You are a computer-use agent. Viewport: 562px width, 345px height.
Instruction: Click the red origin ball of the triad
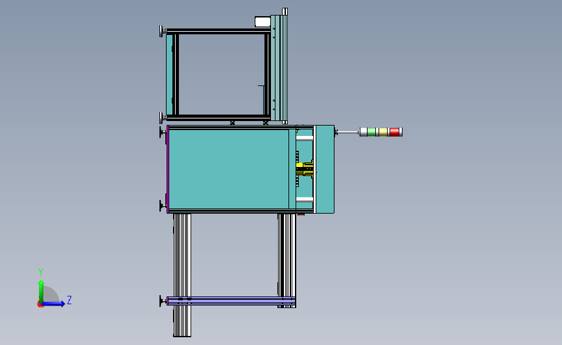[x=40, y=304]
